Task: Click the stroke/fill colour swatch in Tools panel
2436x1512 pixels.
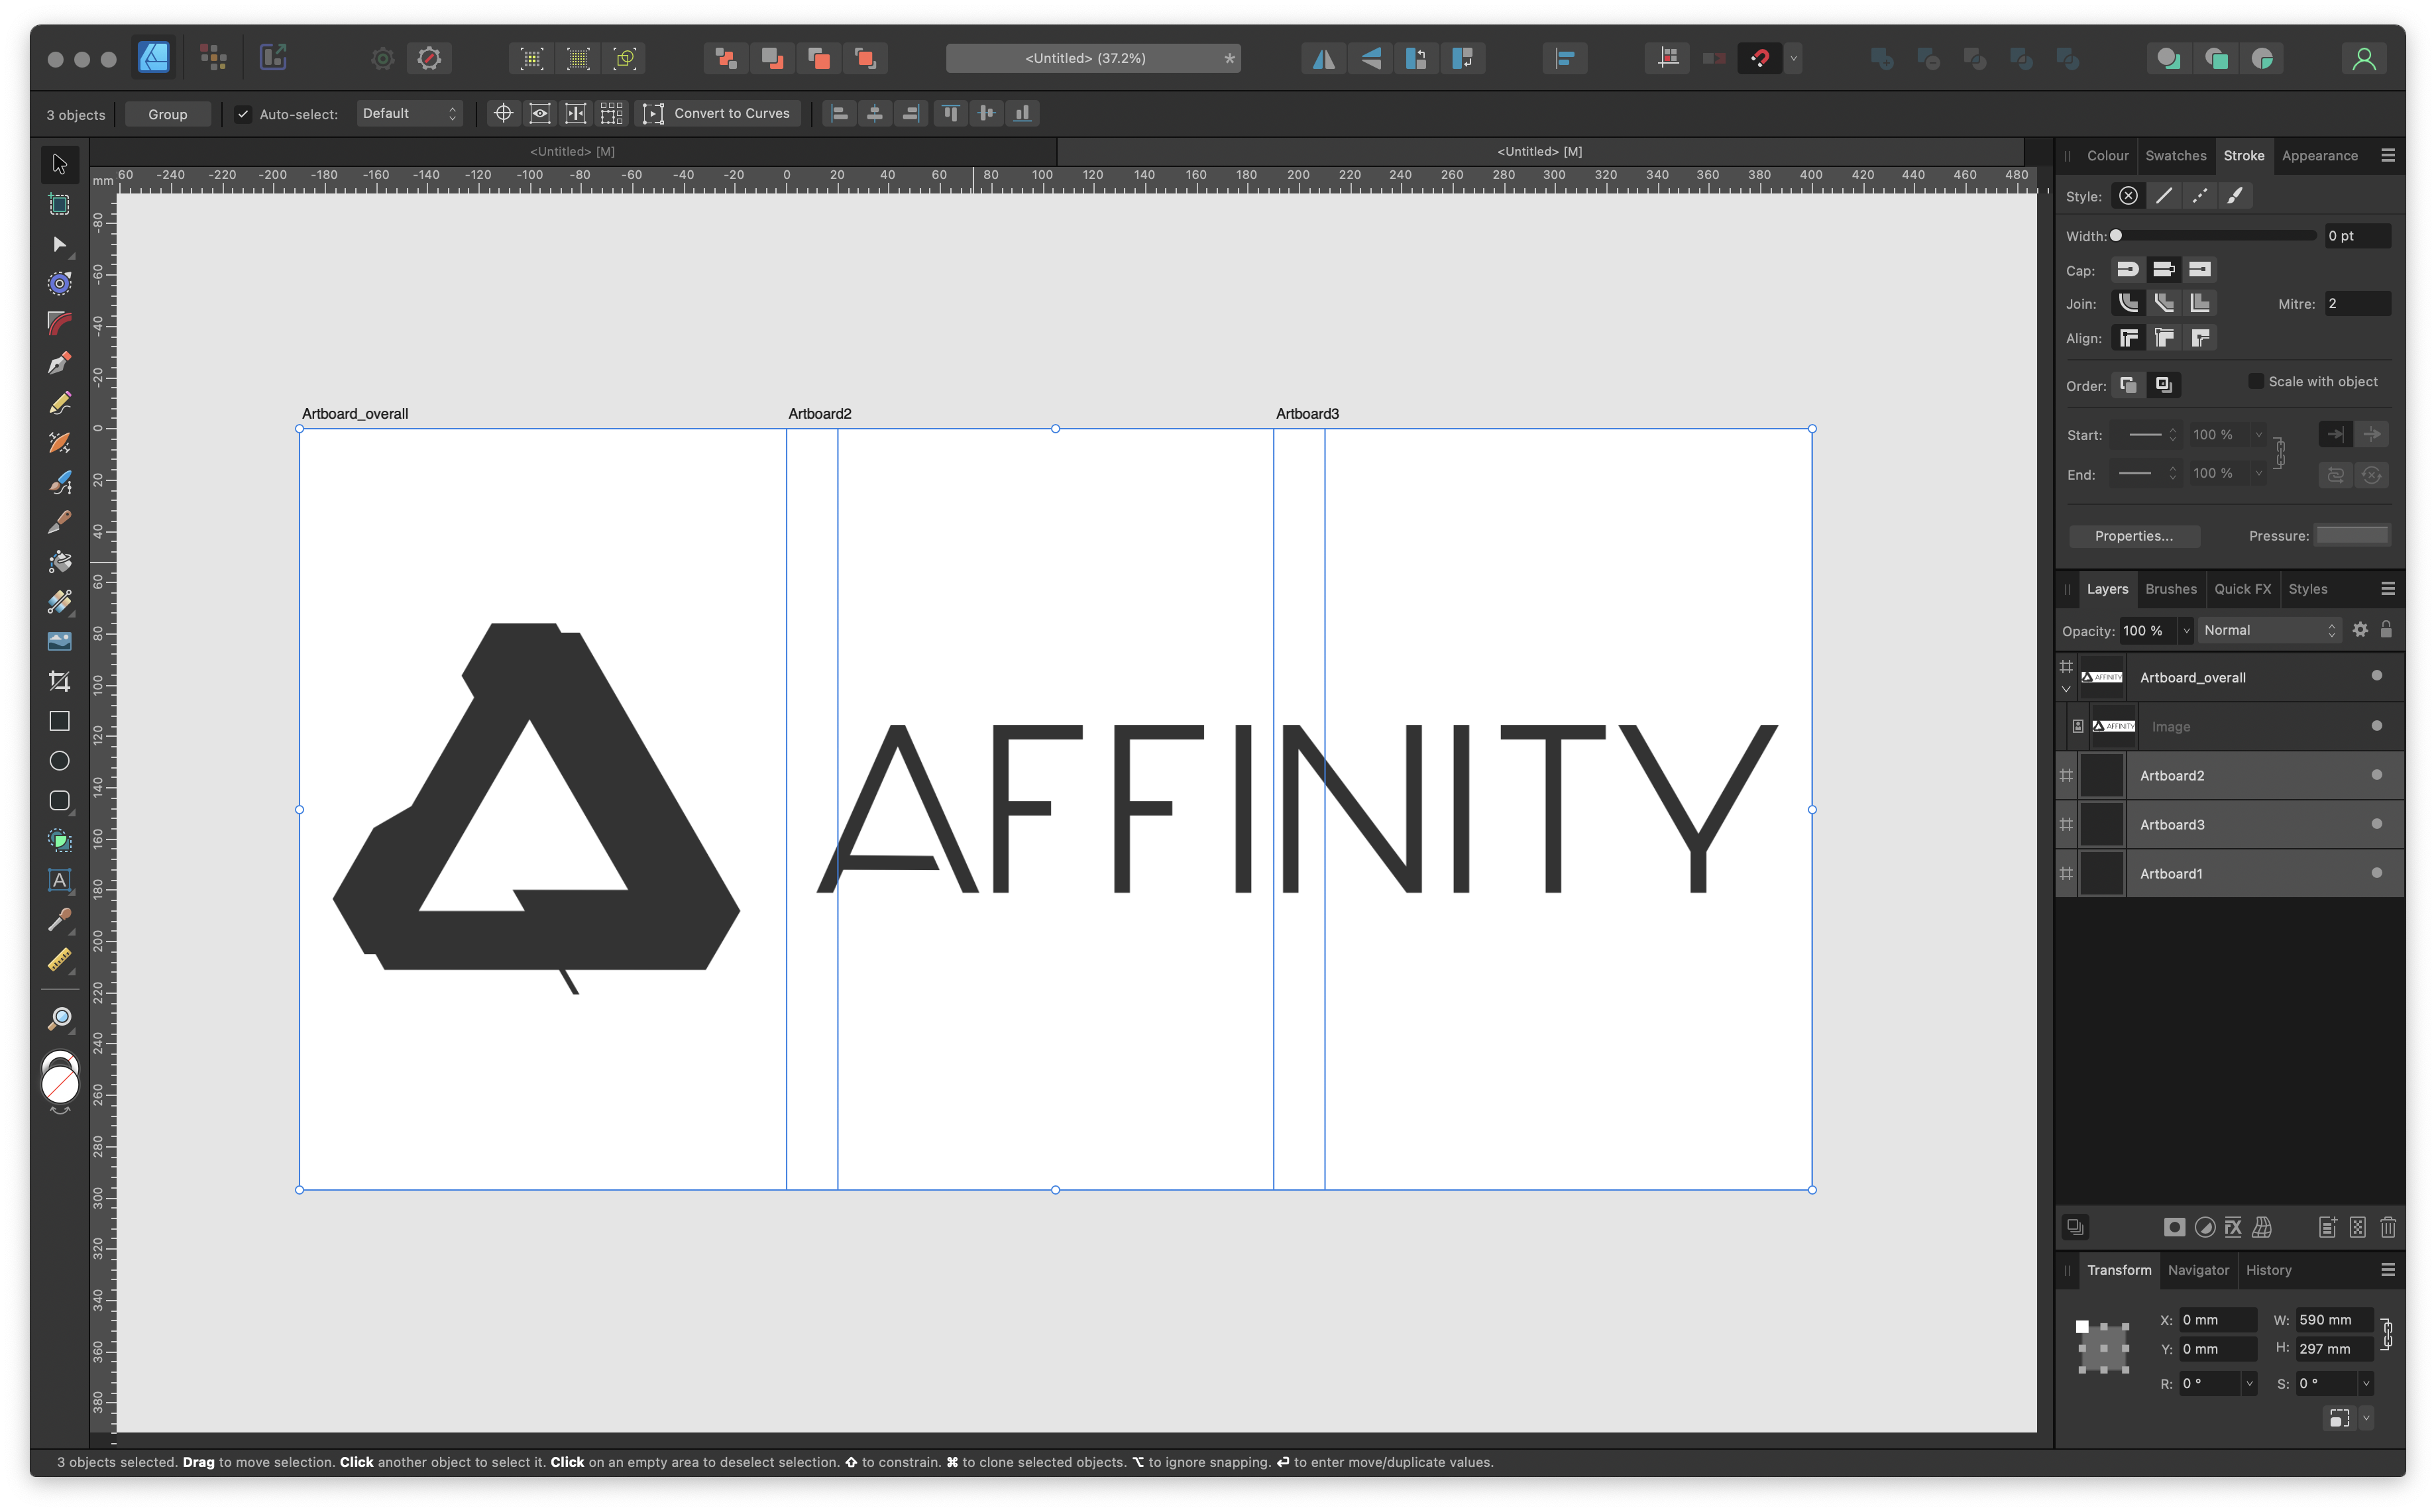Action: point(60,1078)
